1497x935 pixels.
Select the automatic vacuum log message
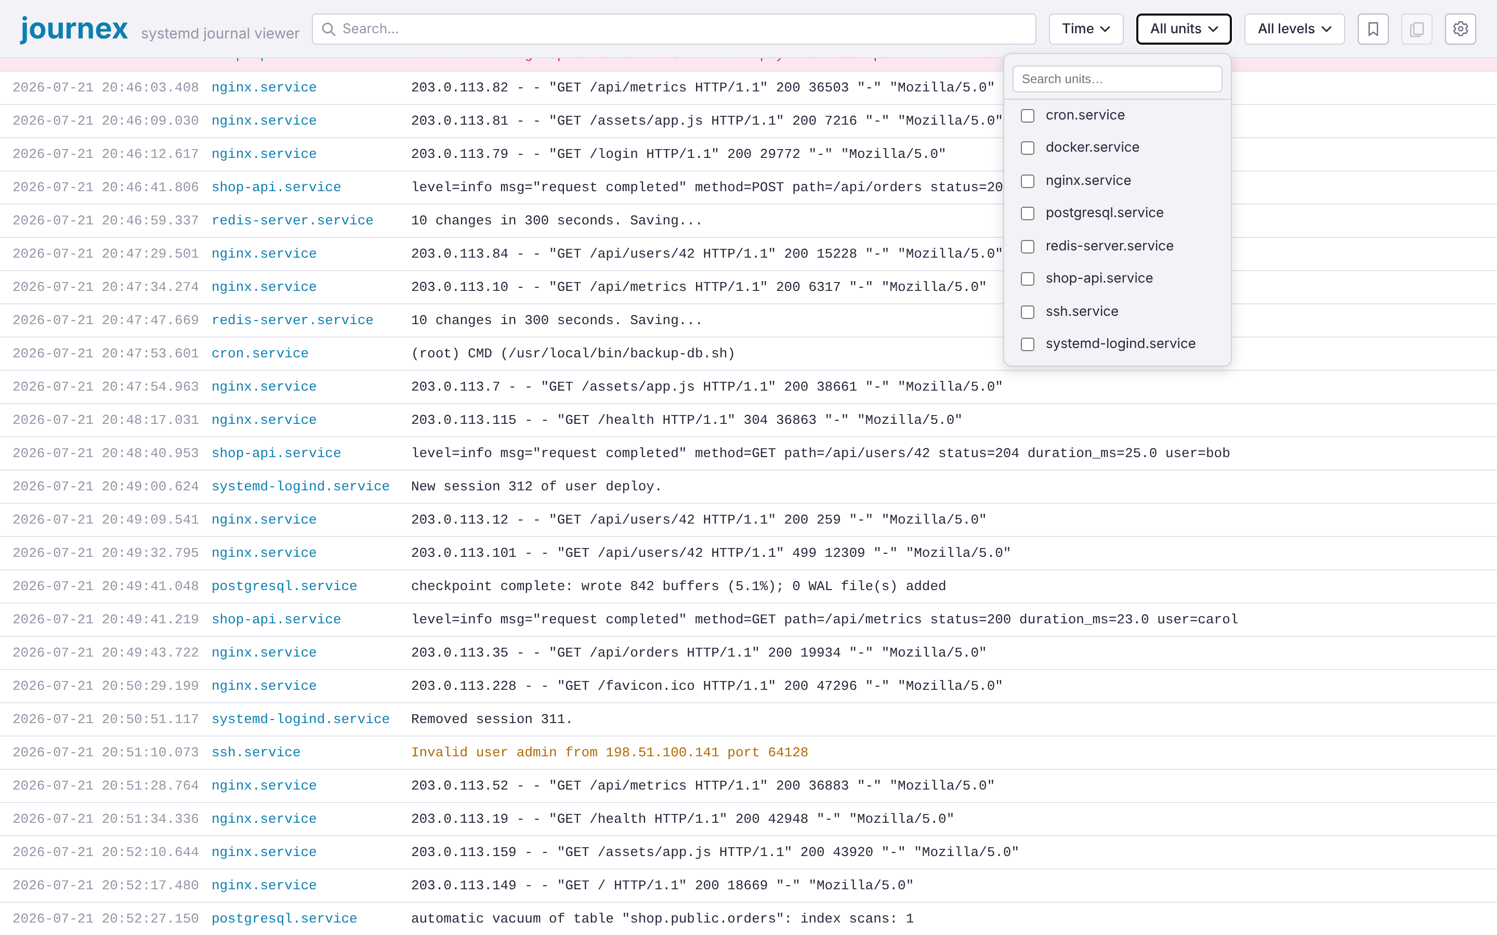pos(663,918)
